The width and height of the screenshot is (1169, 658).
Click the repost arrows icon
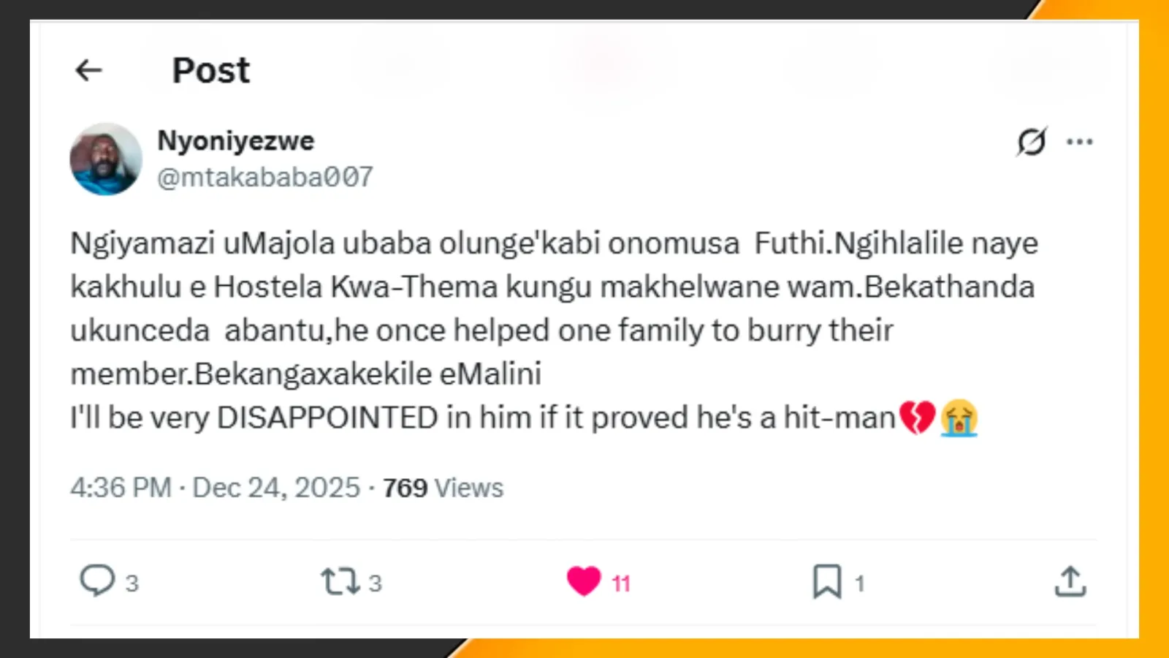(340, 582)
